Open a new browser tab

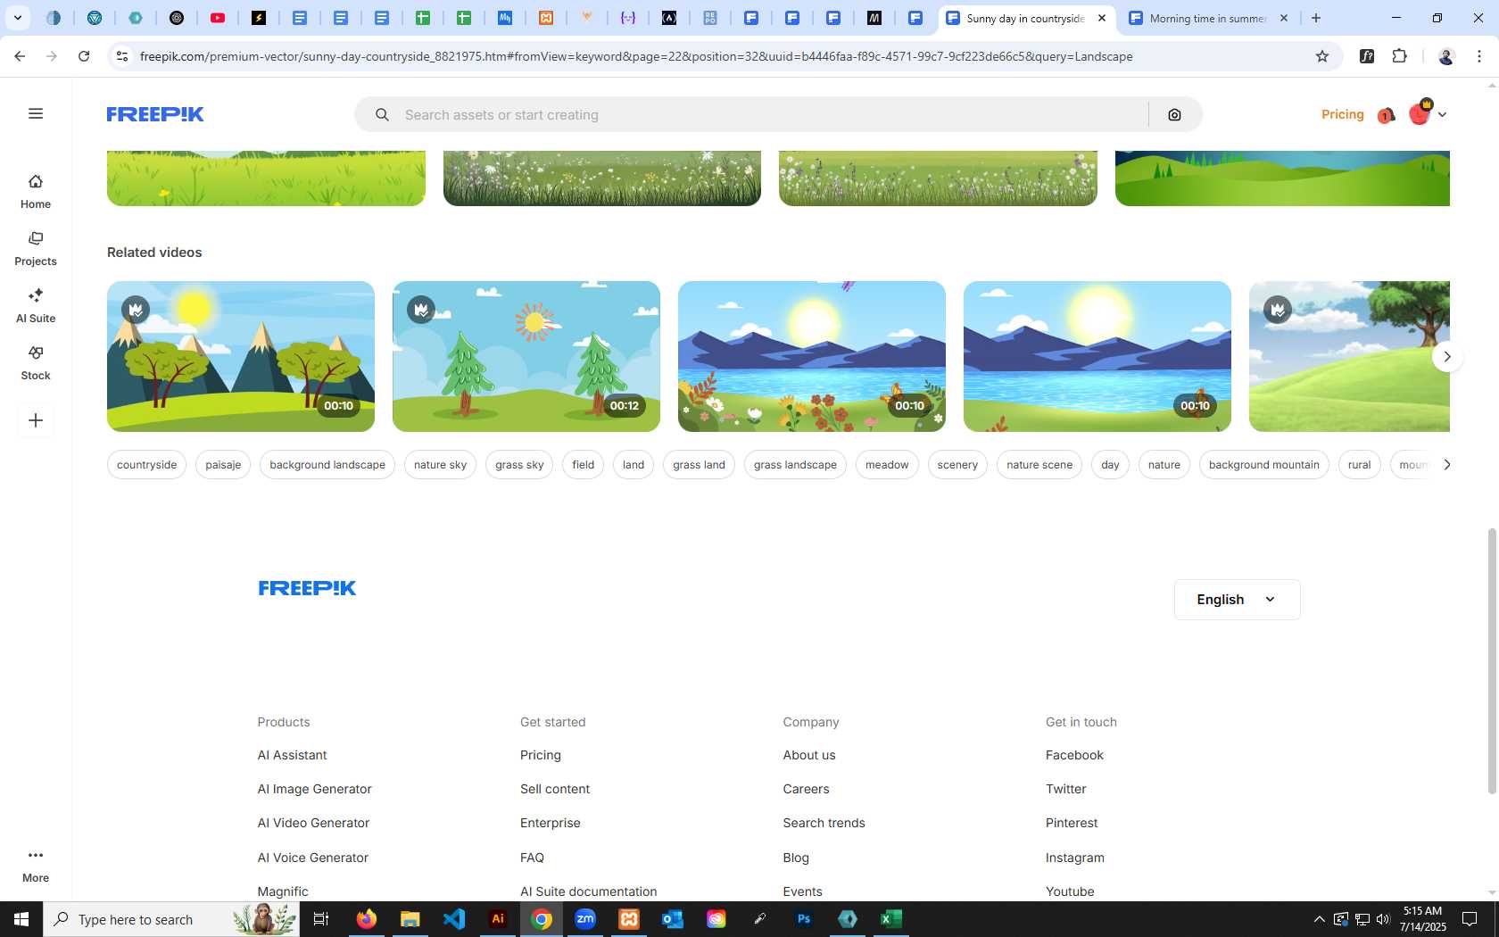[1316, 18]
